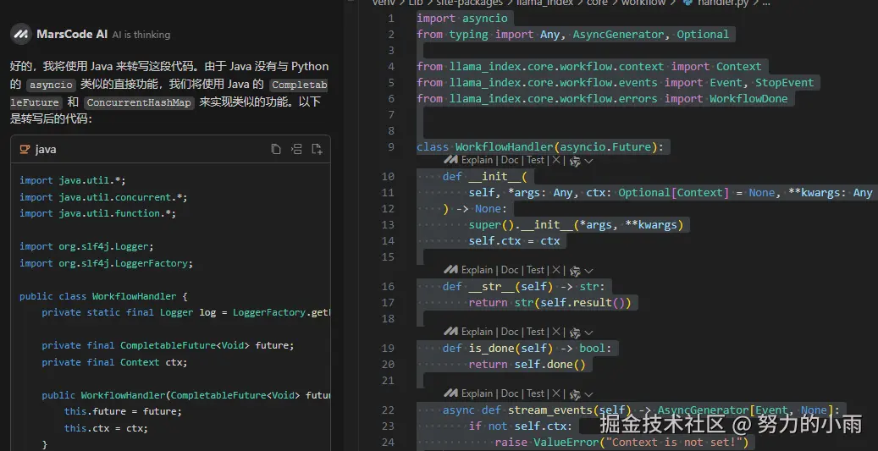Viewport: 878px width, 451px height.
Task: Click 'public class WorkflowHandler {' in Java code
Action: tap(103, 296)
